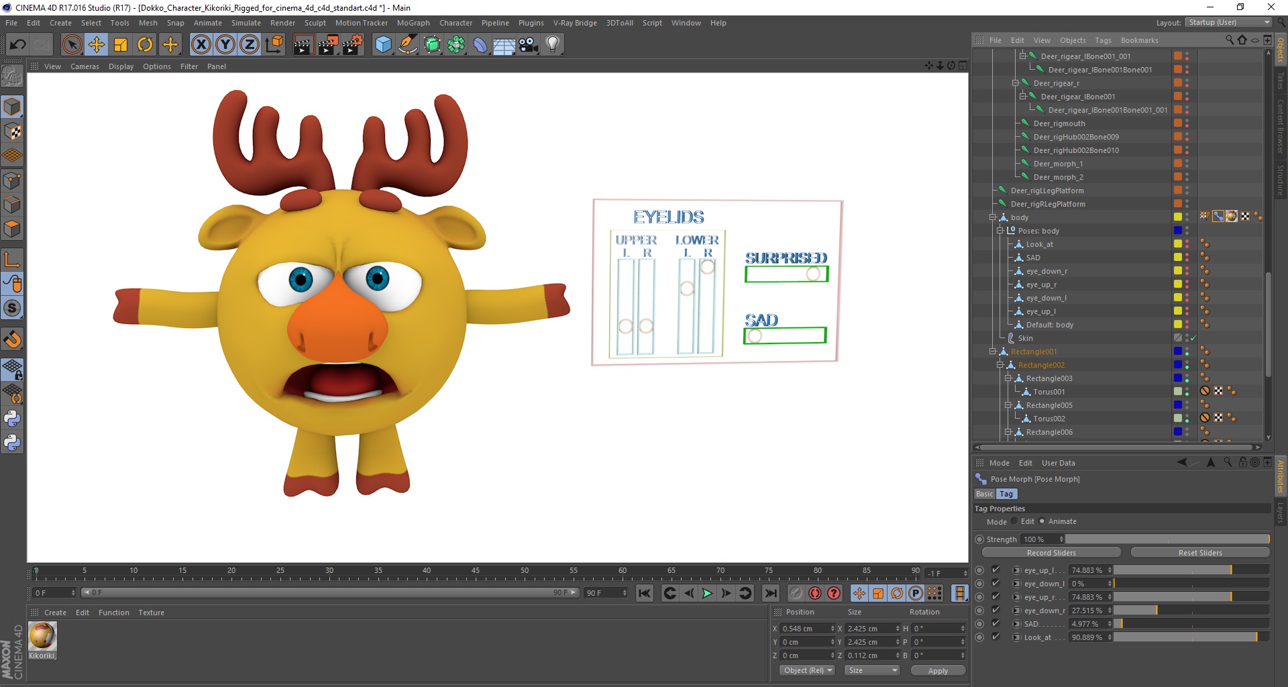Select Edit mode radio button
The width and height of the screenshot is (1288, 687).
(x=1014, y=521)
